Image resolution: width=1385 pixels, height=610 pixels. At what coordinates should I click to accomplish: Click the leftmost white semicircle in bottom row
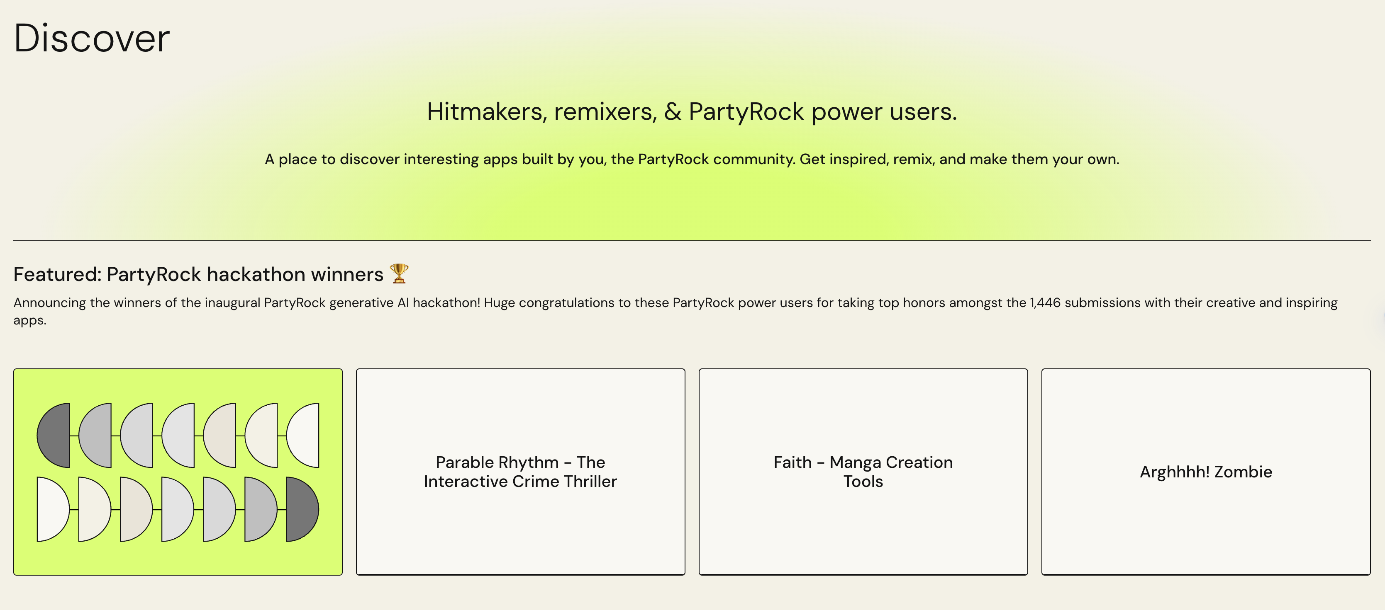[51, 509]
